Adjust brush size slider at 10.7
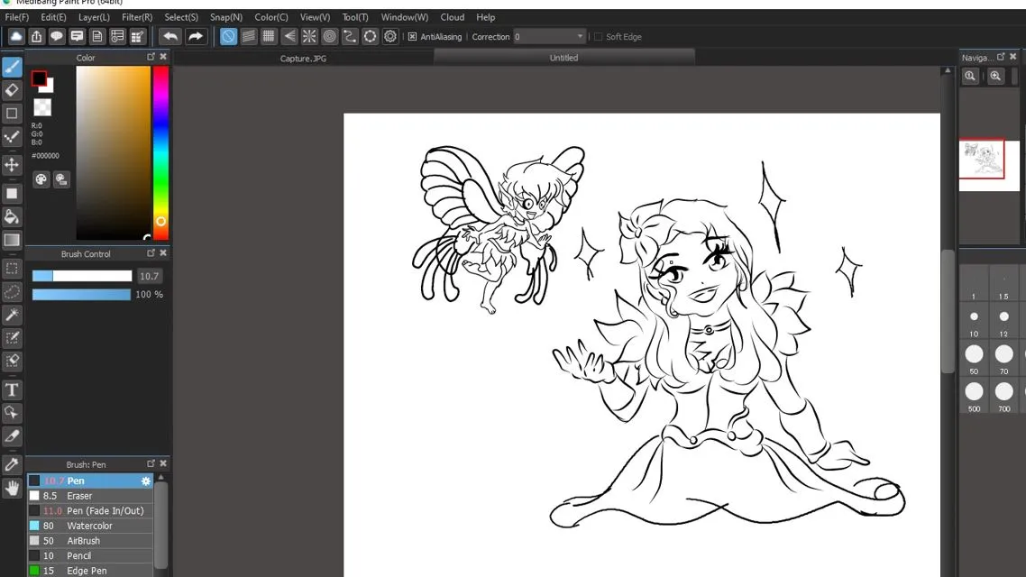The image size is (1026, 577). pyautogui.click(x=82, y=276)
